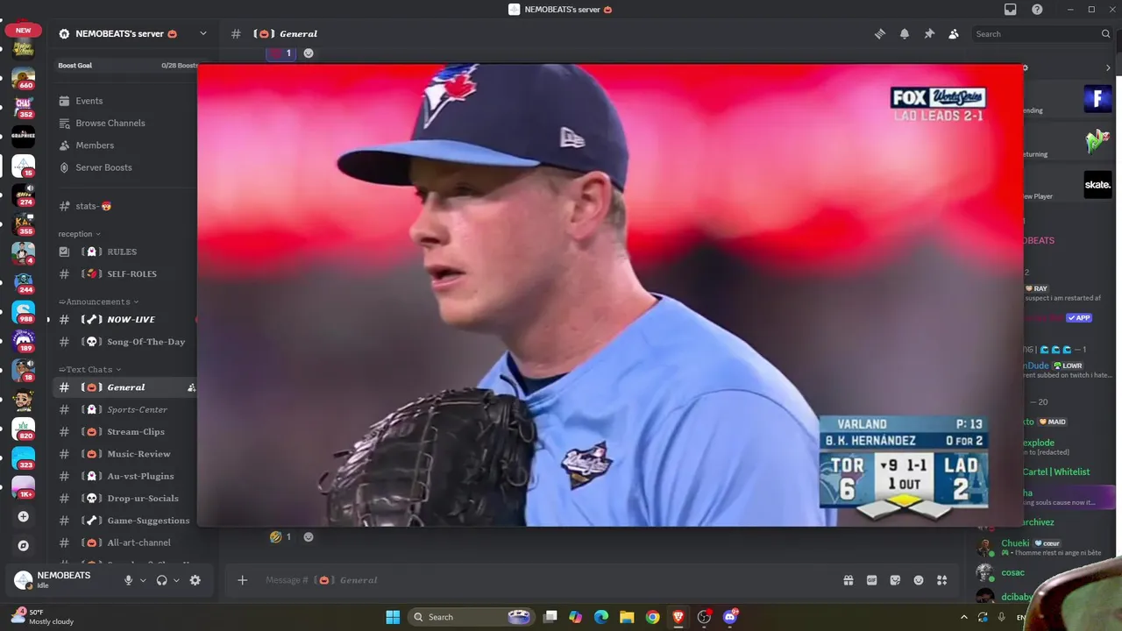Toggle the member list icon
Viewport: 1122px width, 631px height.
pyautogui.click(x=954, y=34)
